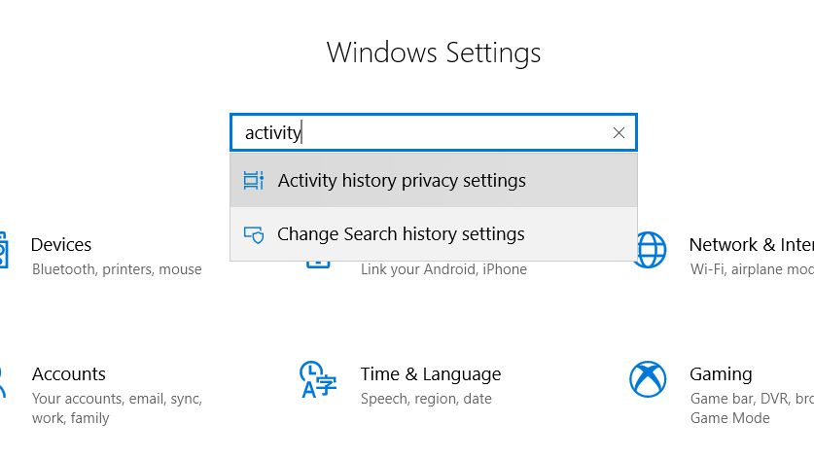This screenshot has width=814, height=459.
Task: Click the Devices category icon
Action: pyautogui.click(x=3, y=251)
